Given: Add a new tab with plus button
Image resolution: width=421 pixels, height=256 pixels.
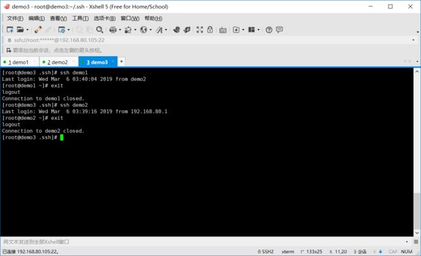Looking at the screenshot, I should 121,62.
